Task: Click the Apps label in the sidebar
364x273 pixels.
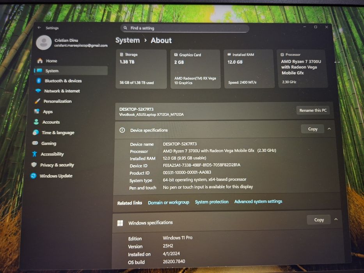Action: point(48,112)
